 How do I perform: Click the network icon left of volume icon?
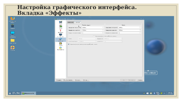pyautogui.click(x=144, y=93)
